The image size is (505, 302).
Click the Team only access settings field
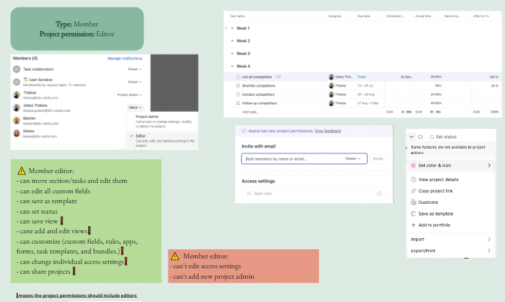(x=314, y=193)
